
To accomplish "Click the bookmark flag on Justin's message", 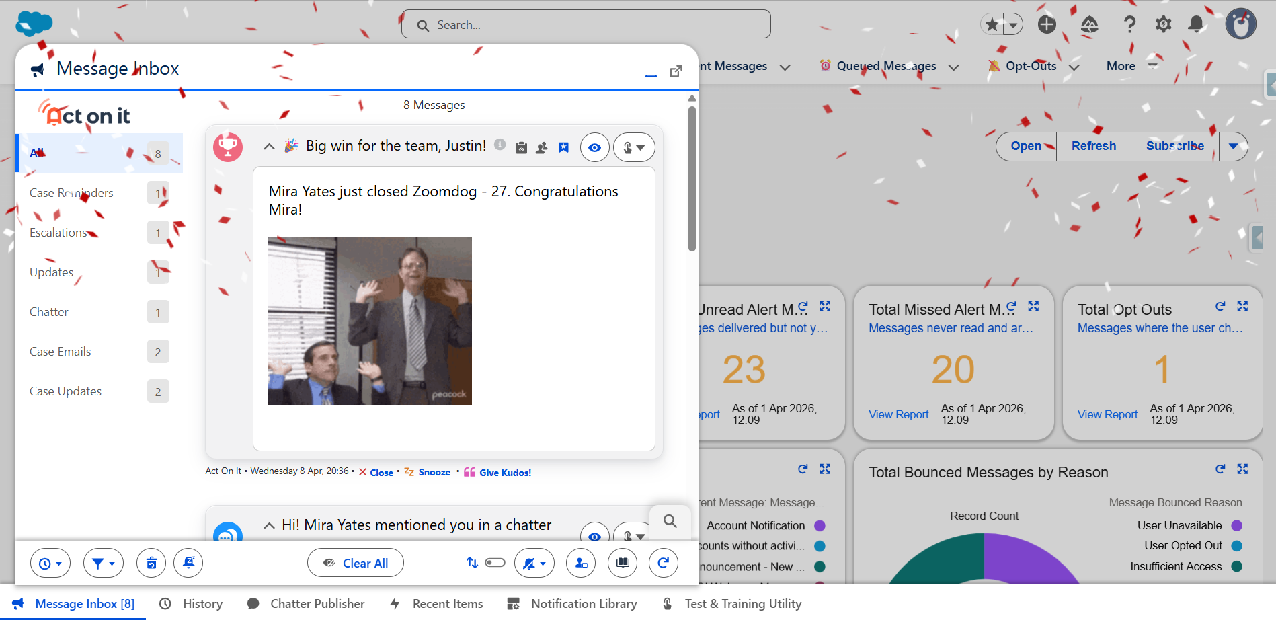I will coord(563,147).
